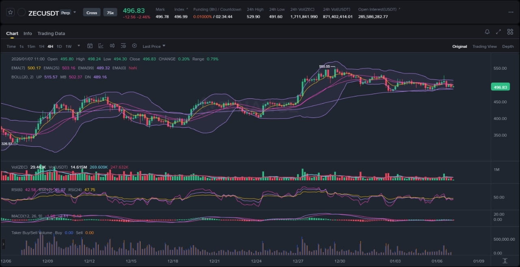Open the Trading Data tab
The image size is (520, 267).
pos(51,34)
